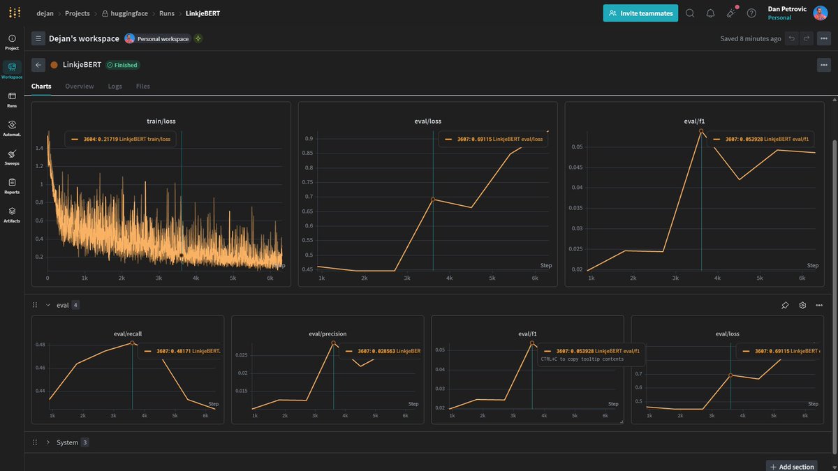The height and width of the screenshot is (471, 838).
Task: Click the Weights & Biases logo
Action: click(14, 13)
